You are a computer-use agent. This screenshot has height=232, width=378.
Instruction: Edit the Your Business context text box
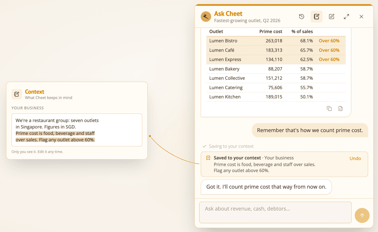coord(77,130)
